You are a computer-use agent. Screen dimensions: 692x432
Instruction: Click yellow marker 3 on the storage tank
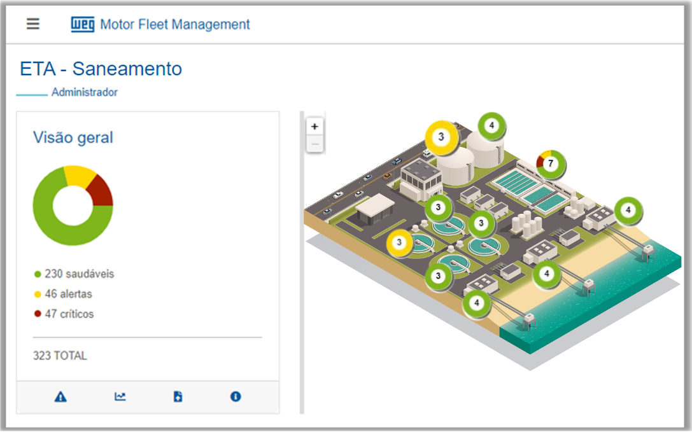[x=441, y=137]
